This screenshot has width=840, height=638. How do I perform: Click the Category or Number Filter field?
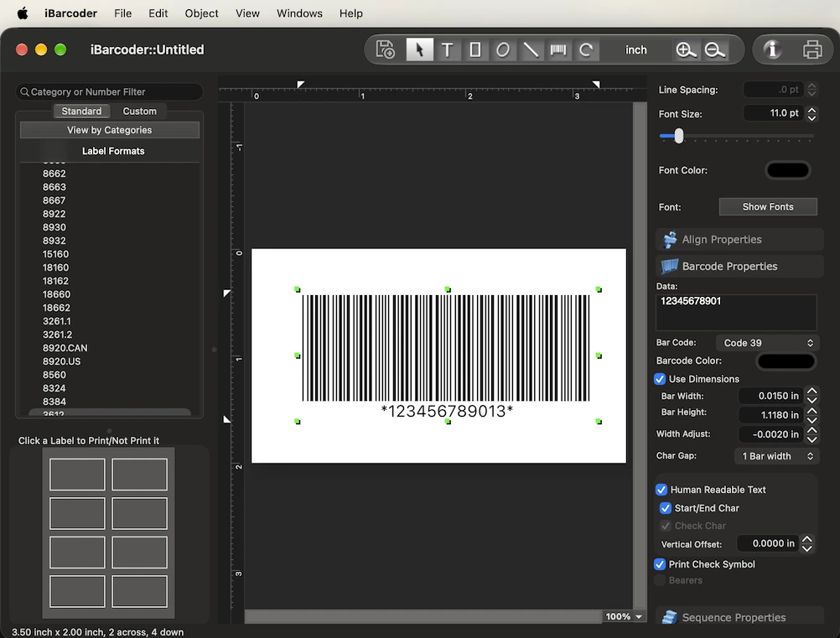click(109, 91)
